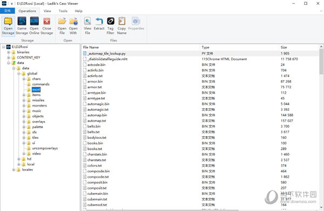The width and height of the screenshot is (324, 211).
Task: Select file _automap_tile_lookup.py
Action: pos(106,54)
